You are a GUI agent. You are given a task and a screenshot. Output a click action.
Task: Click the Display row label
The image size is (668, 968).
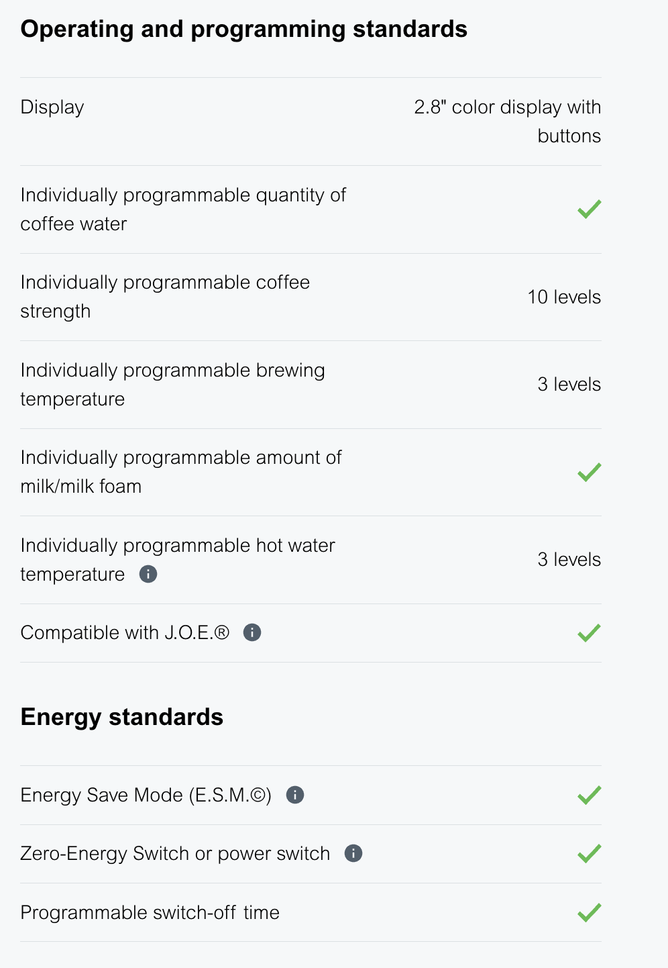pos(52,107)
